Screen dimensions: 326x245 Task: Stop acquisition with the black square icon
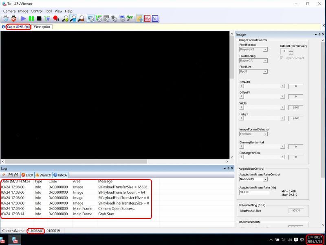[39, 18]
